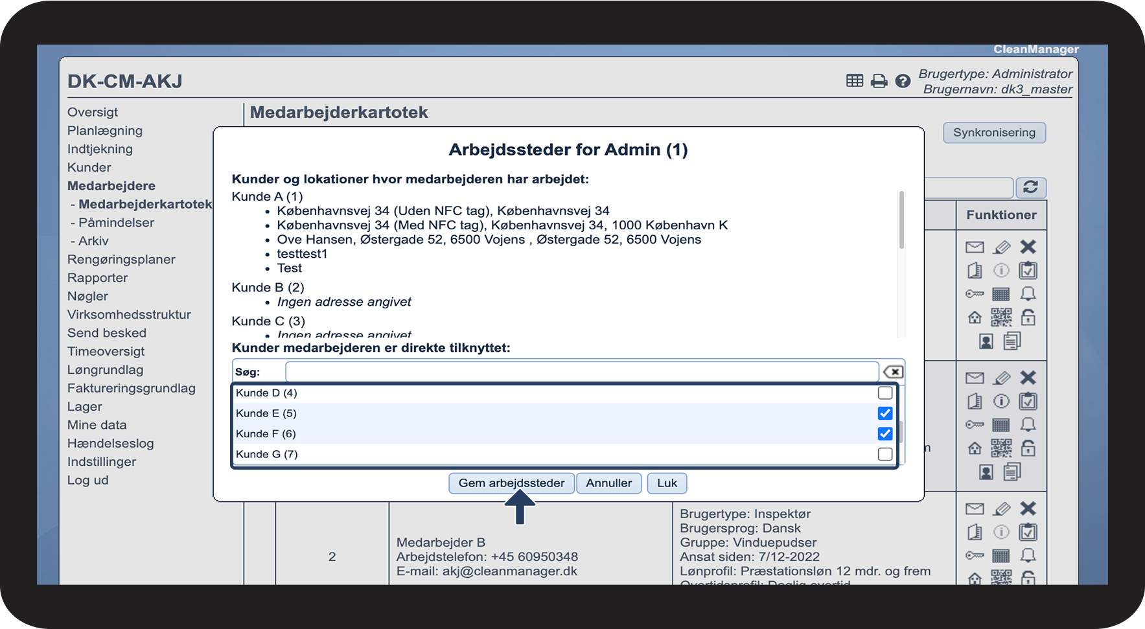Click the envelope icon in the Medarbejder B row
The width and height of the screenshot is (1145, 629).
pos(975,509)
